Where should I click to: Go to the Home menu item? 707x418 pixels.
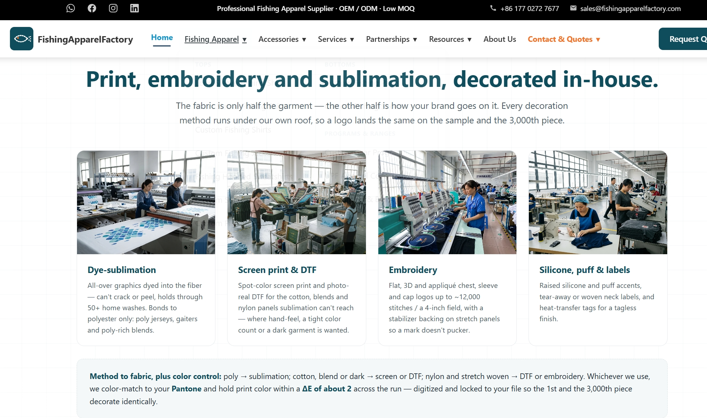tap(162, 38)
